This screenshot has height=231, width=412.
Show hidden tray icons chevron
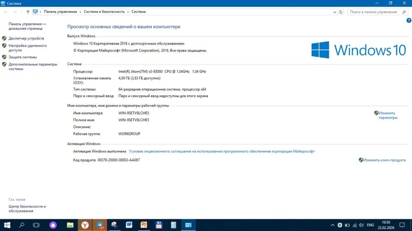point(332,225)
